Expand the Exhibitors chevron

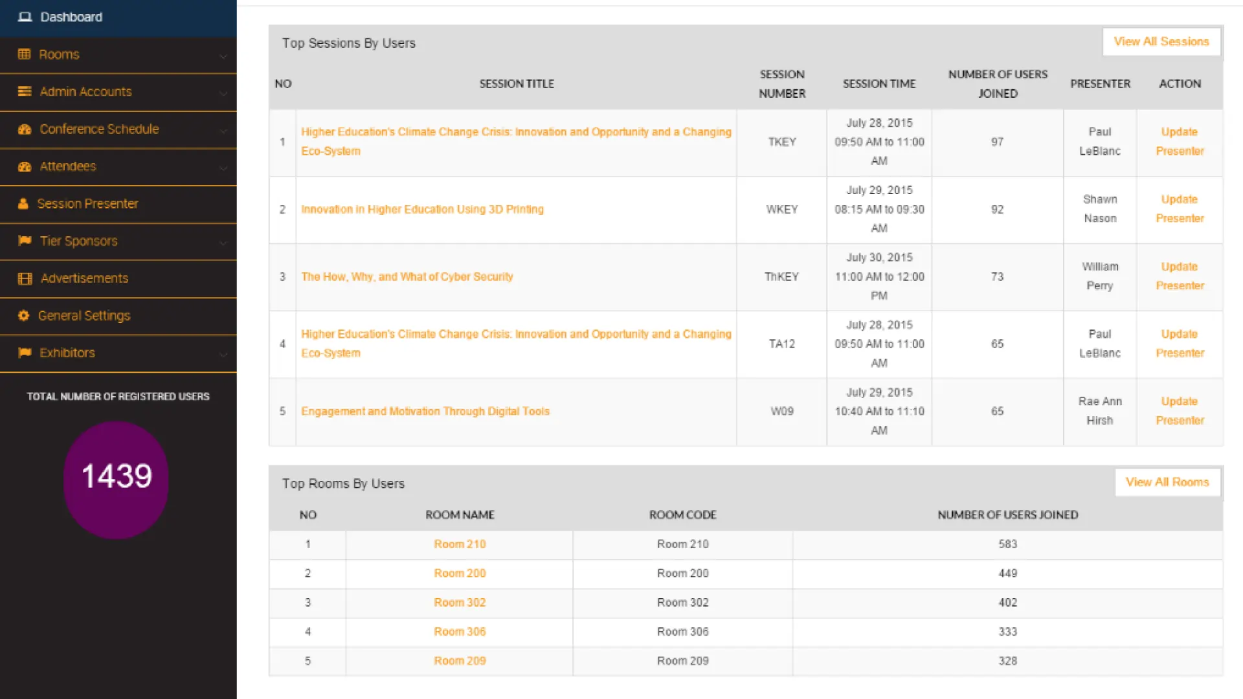(223, 354)
